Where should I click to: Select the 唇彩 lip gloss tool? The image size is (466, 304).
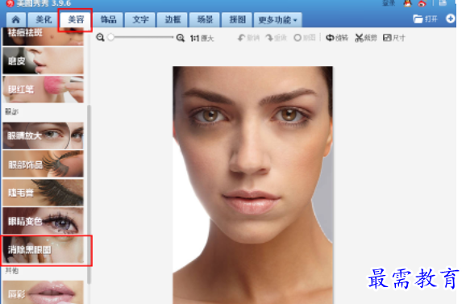click(43, 293)
